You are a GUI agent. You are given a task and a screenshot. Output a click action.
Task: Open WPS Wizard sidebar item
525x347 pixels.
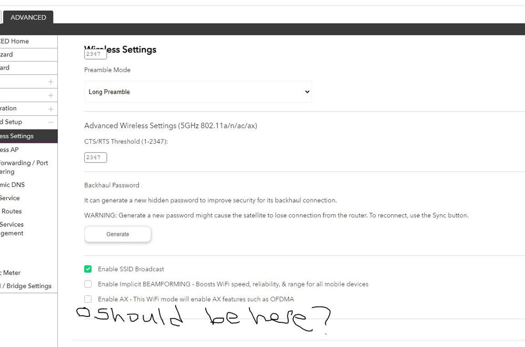(29, 68)
